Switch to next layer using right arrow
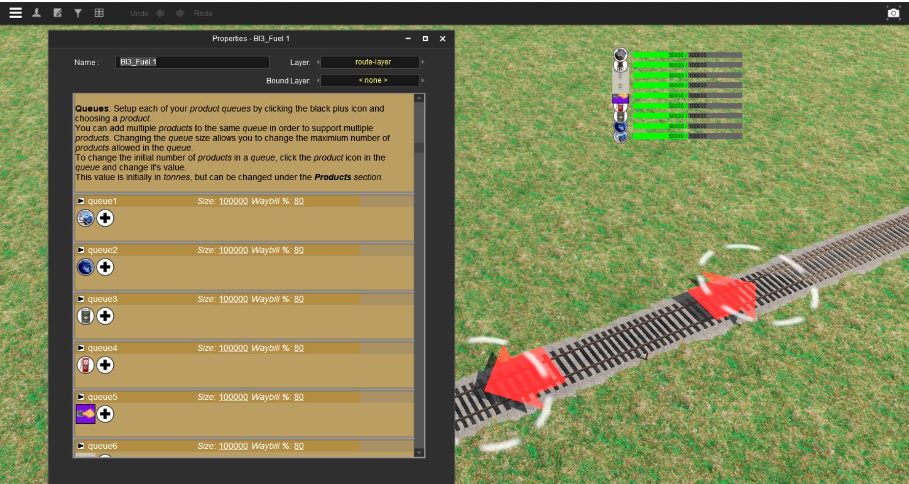Image resolution: width=909 pixels, height=484 pixels. click(x=423, y=62)
